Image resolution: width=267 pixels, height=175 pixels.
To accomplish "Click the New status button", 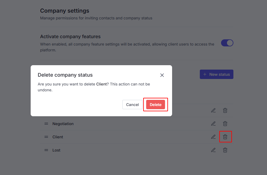I will pos(217,74).
